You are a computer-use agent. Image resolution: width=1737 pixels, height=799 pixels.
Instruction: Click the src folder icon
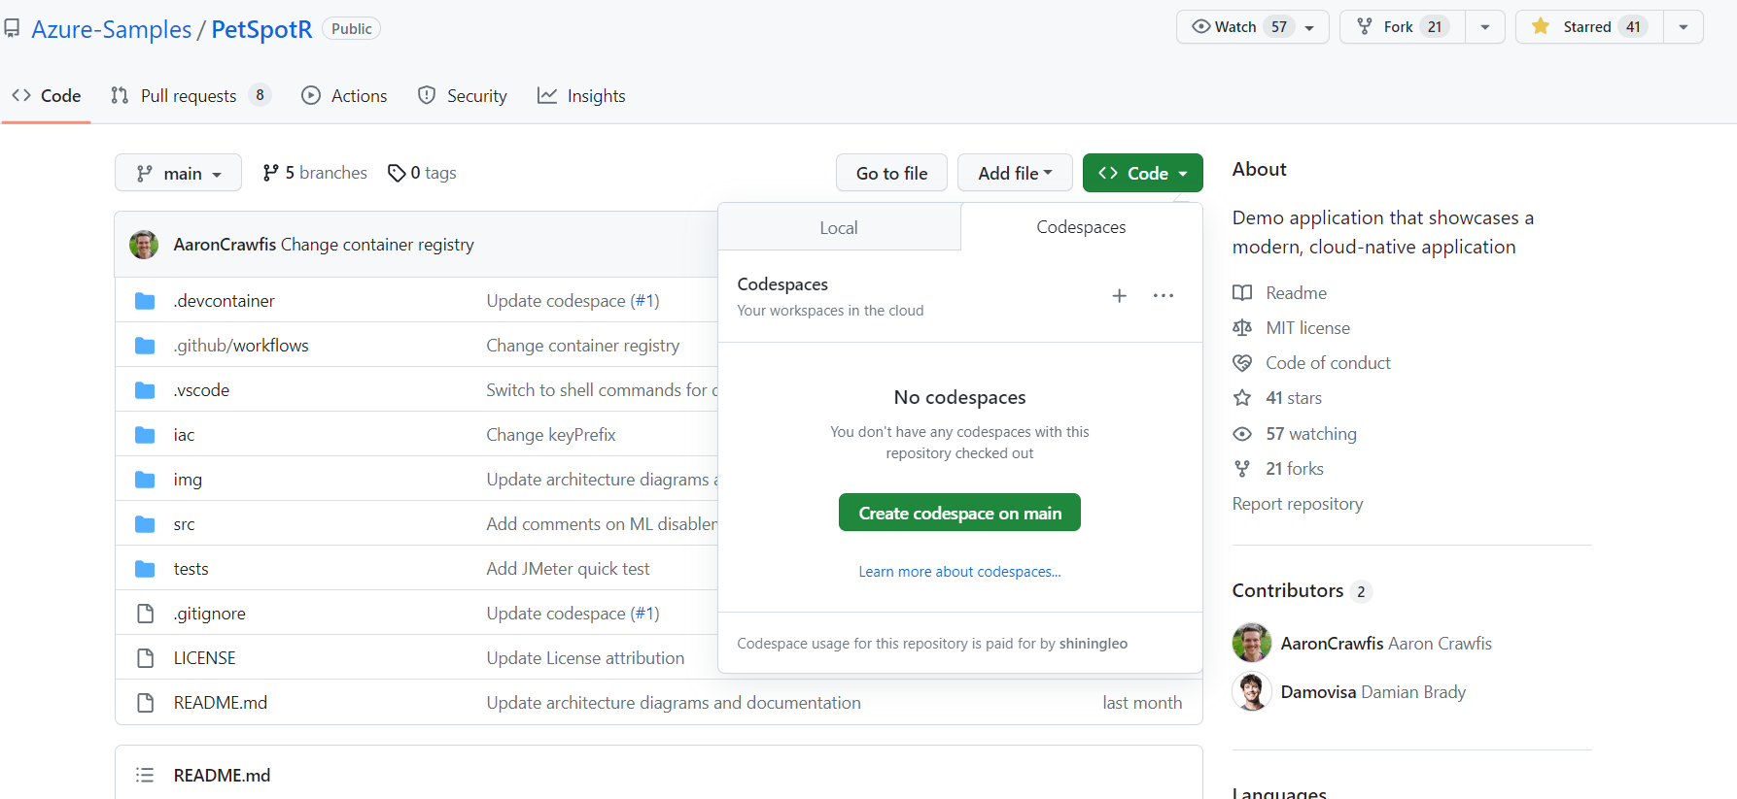[x=145, y=524]
